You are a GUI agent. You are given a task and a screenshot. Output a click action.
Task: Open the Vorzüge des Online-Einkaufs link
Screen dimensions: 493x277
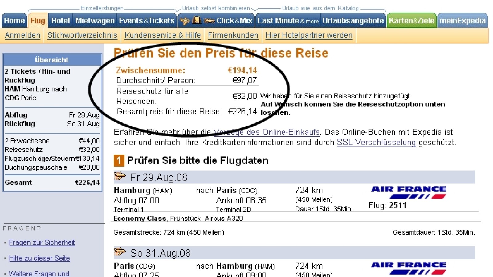pyautogui.click(x=267, y=132)
